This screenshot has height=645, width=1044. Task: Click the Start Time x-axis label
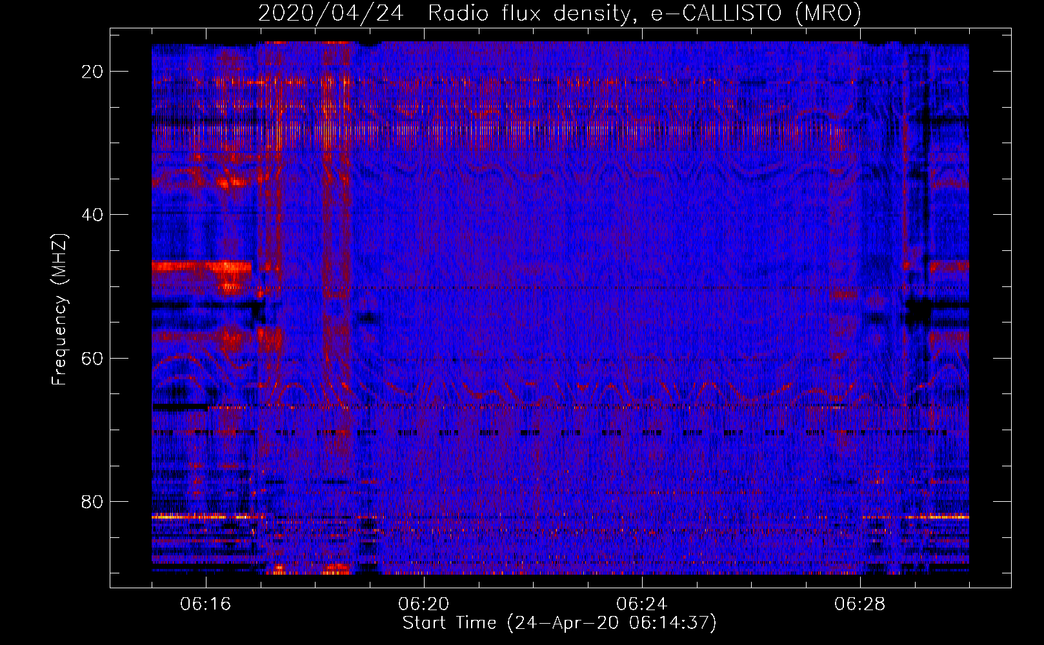click(x=559, y=623)
